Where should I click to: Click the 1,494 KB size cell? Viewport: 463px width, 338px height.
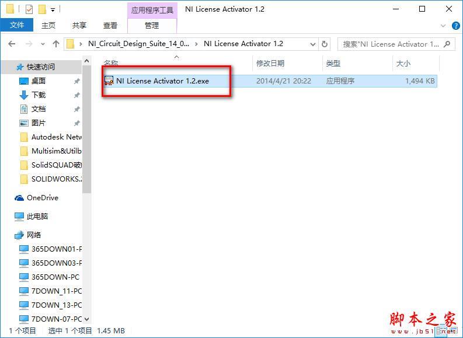[420, 81]
